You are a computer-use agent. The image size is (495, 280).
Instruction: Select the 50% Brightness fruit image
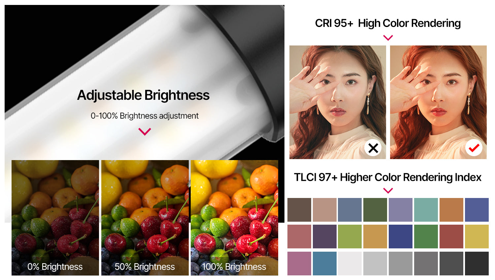tap(145, 218)
